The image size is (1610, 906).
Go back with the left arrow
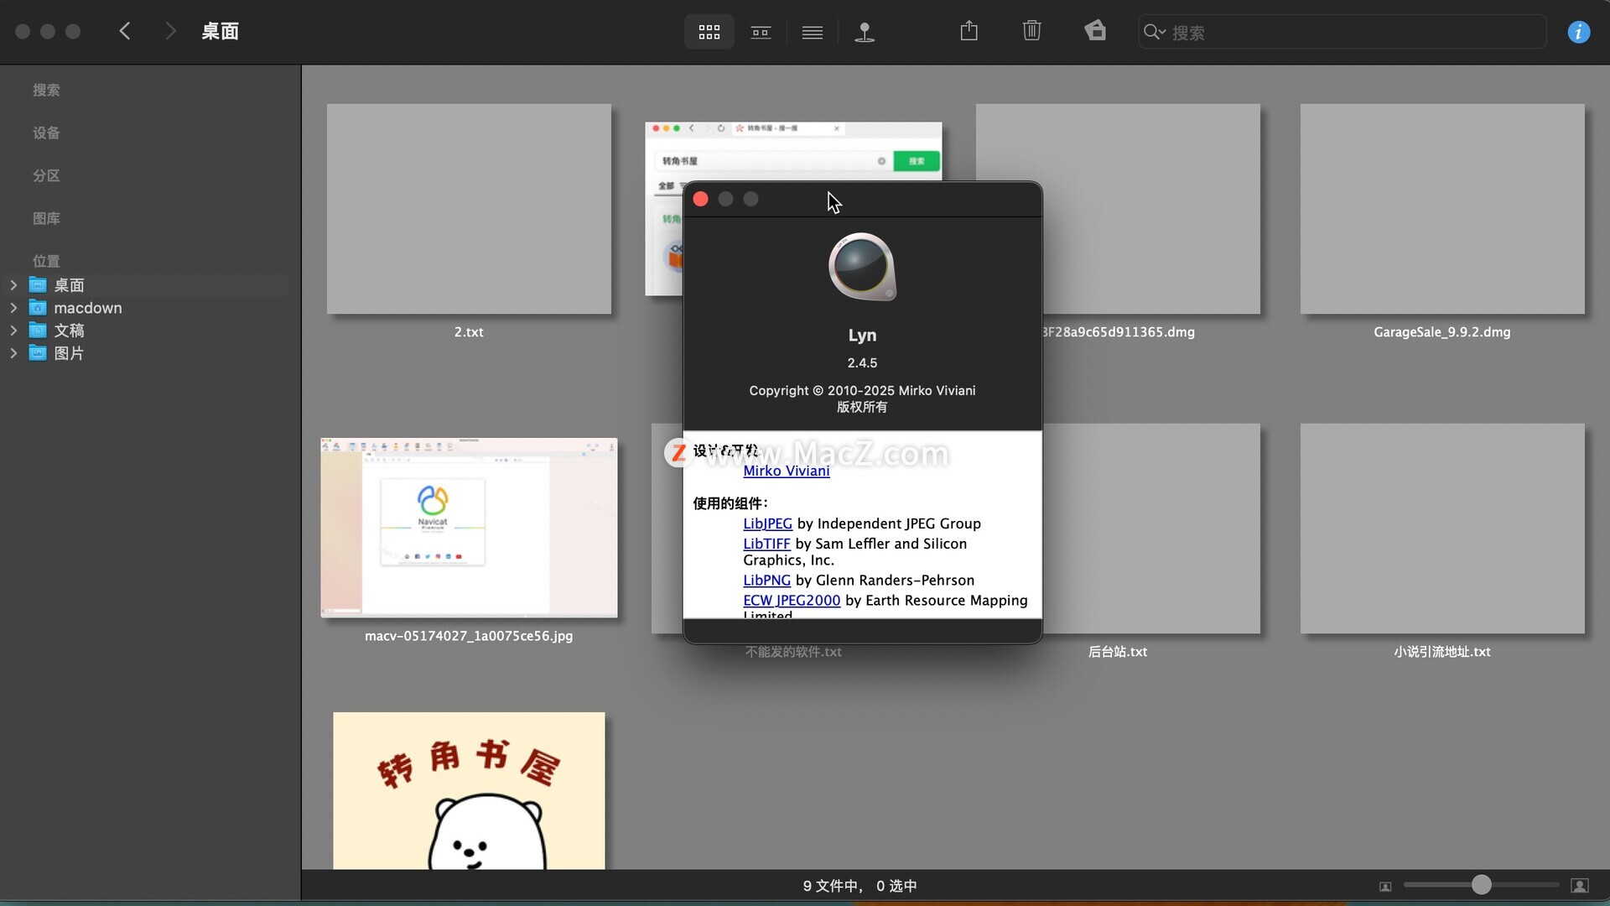click(125, 31)
